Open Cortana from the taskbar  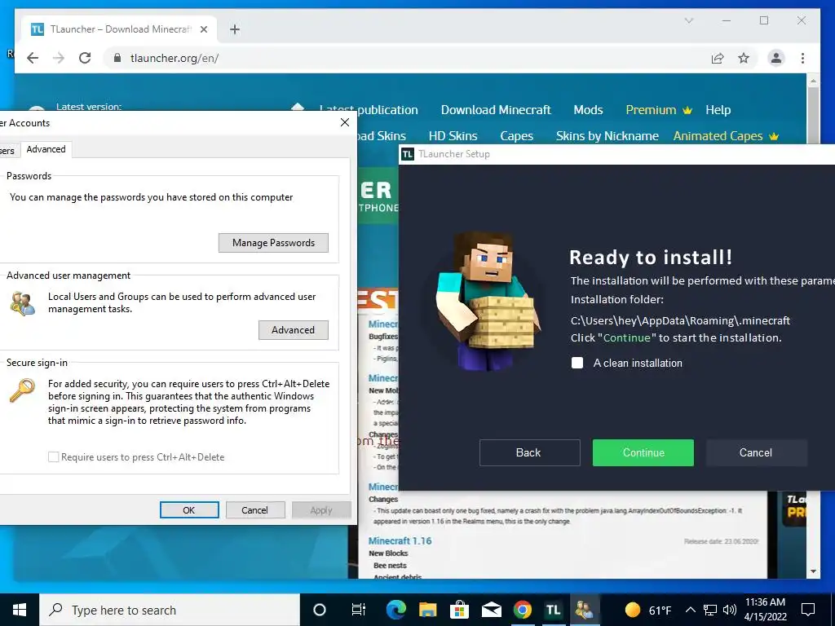click(x=319, y=610)
